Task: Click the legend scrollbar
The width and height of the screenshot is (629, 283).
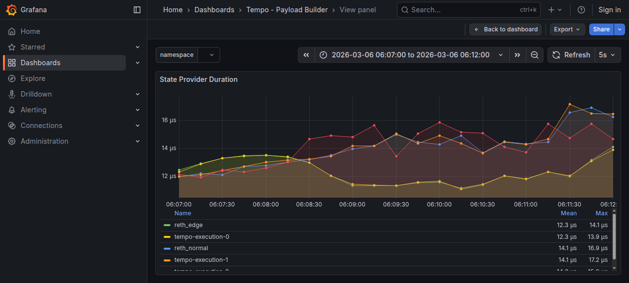Action: point(614,237)
